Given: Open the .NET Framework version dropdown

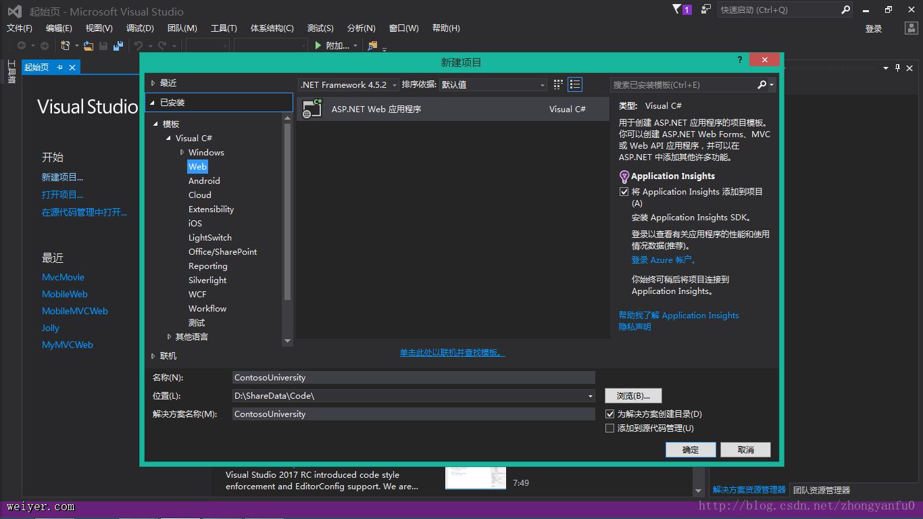Looking at the screenshot, I should [349, 84].
